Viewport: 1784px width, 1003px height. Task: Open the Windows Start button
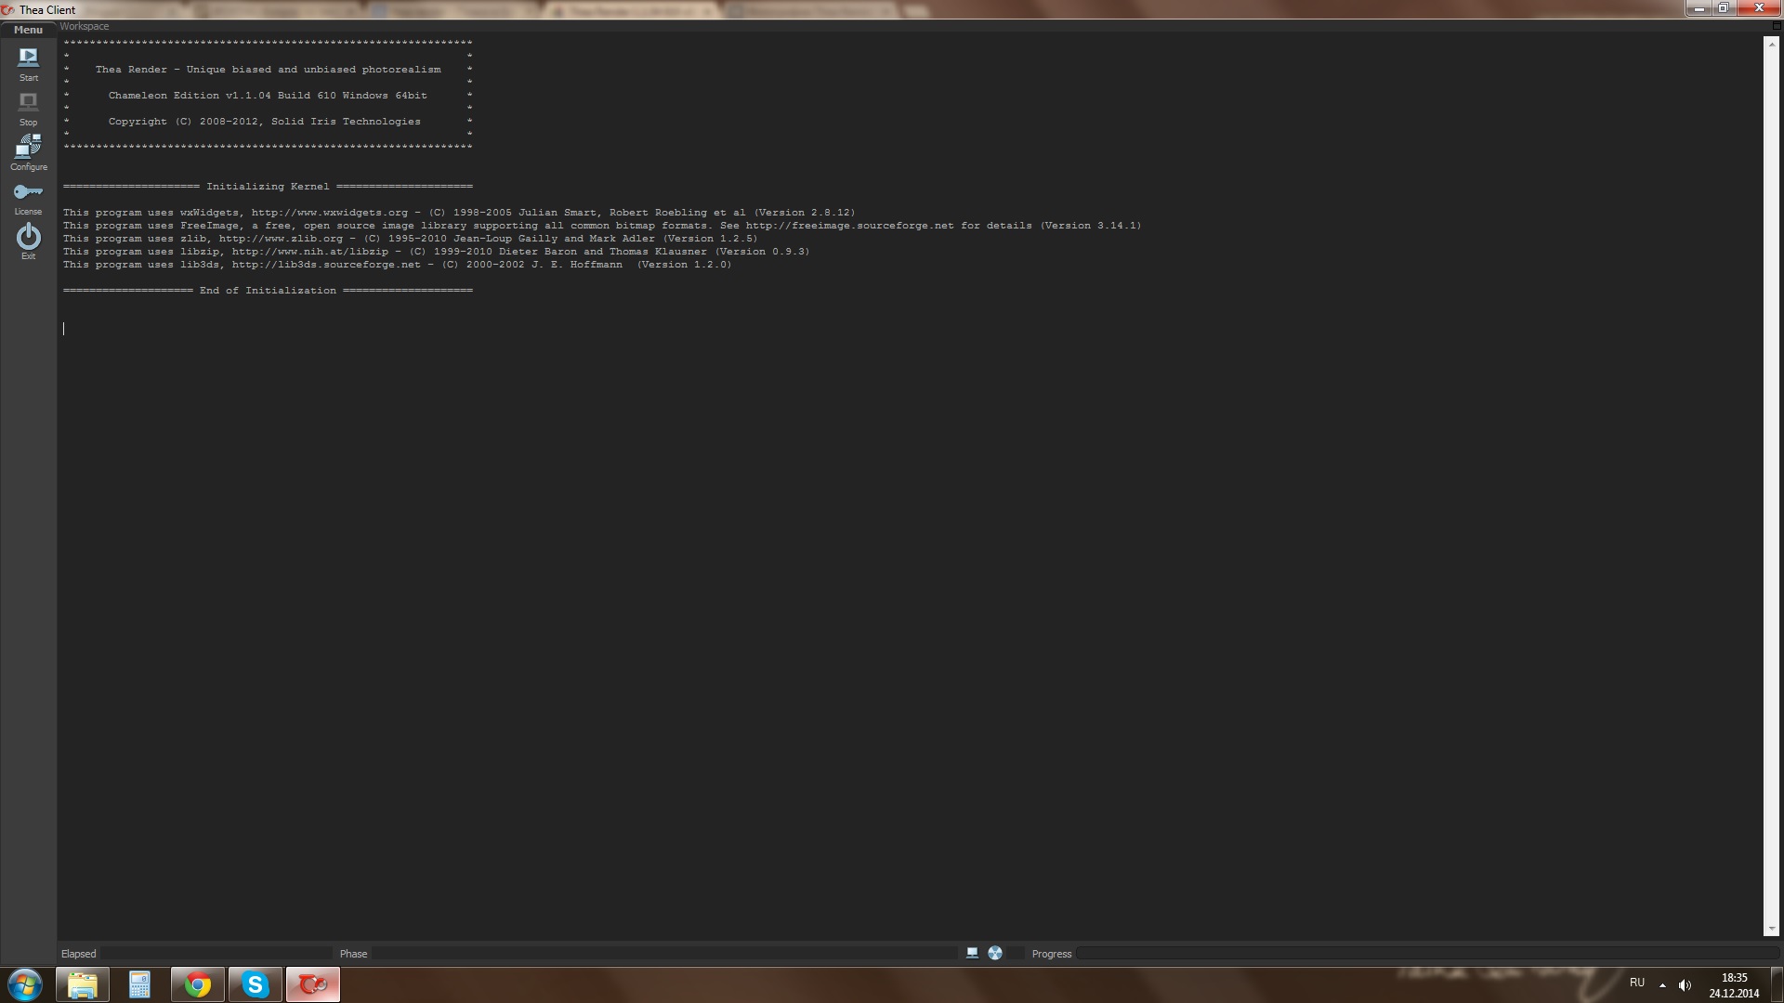(x=25, y=984)
